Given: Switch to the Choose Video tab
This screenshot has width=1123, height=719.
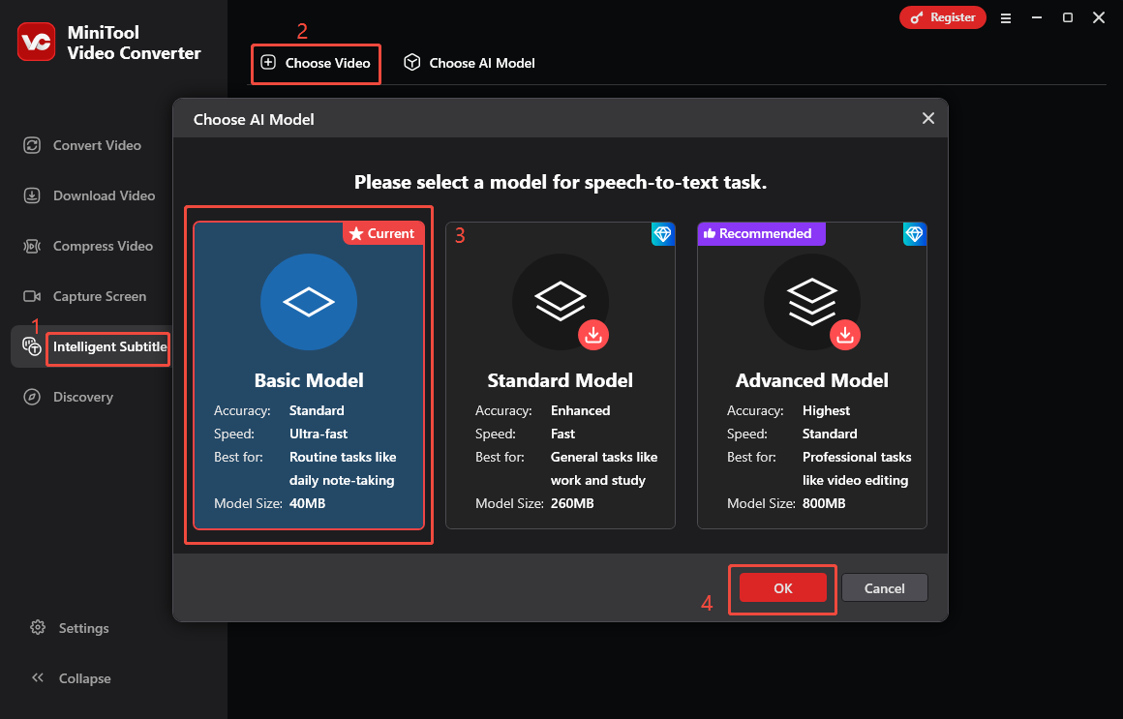Looking at the screenshot, I should point(316,63).
